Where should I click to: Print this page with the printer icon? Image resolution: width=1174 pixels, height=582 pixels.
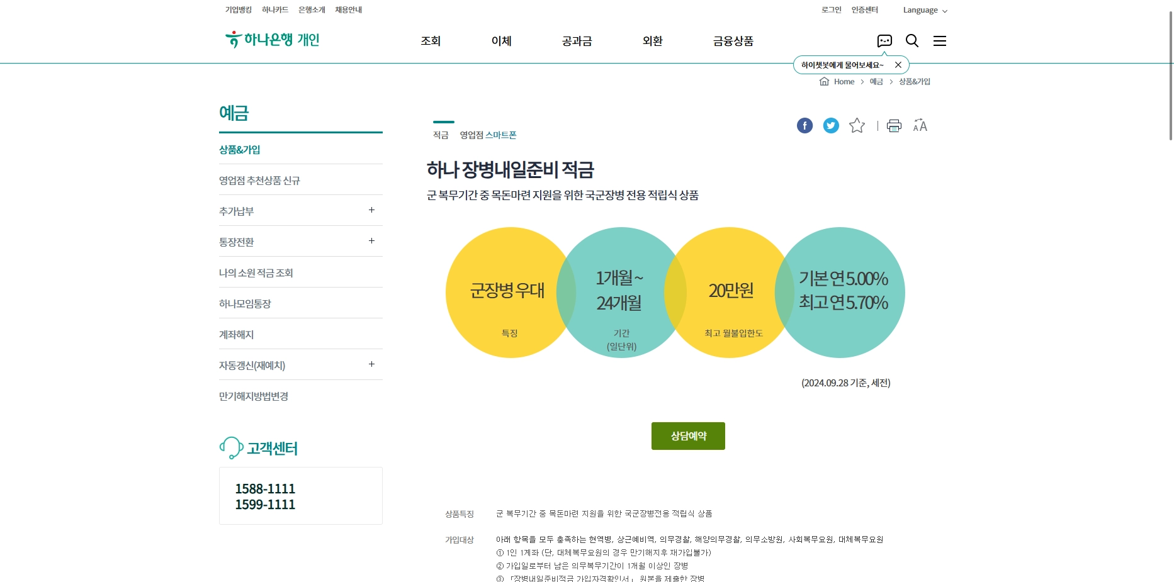pyautogui.click(x=894, y=126)
